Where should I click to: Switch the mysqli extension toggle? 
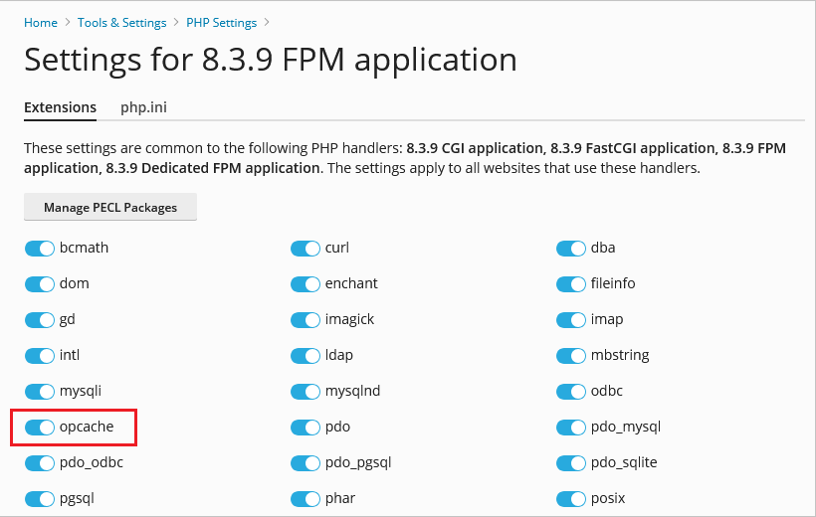pos(40,392)
